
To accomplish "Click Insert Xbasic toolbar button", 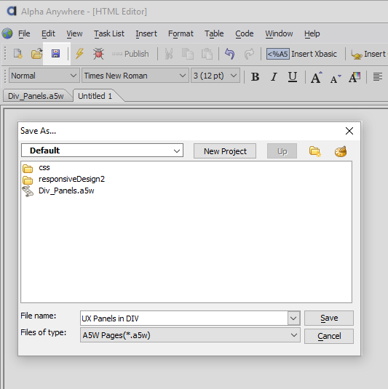I will pyautogui.click(x=301, y=54).
